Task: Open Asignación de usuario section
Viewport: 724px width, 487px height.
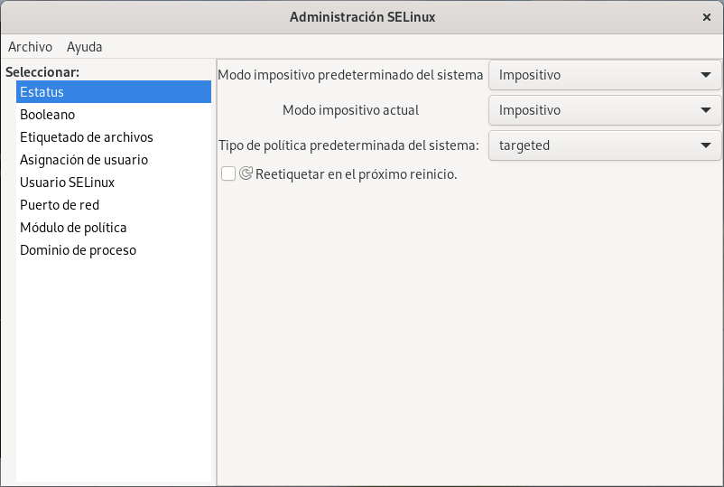Action: (x=84, y=160)
